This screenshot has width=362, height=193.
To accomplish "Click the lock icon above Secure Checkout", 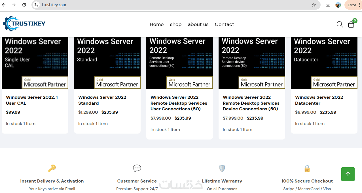I will click(x=307, y=169).
